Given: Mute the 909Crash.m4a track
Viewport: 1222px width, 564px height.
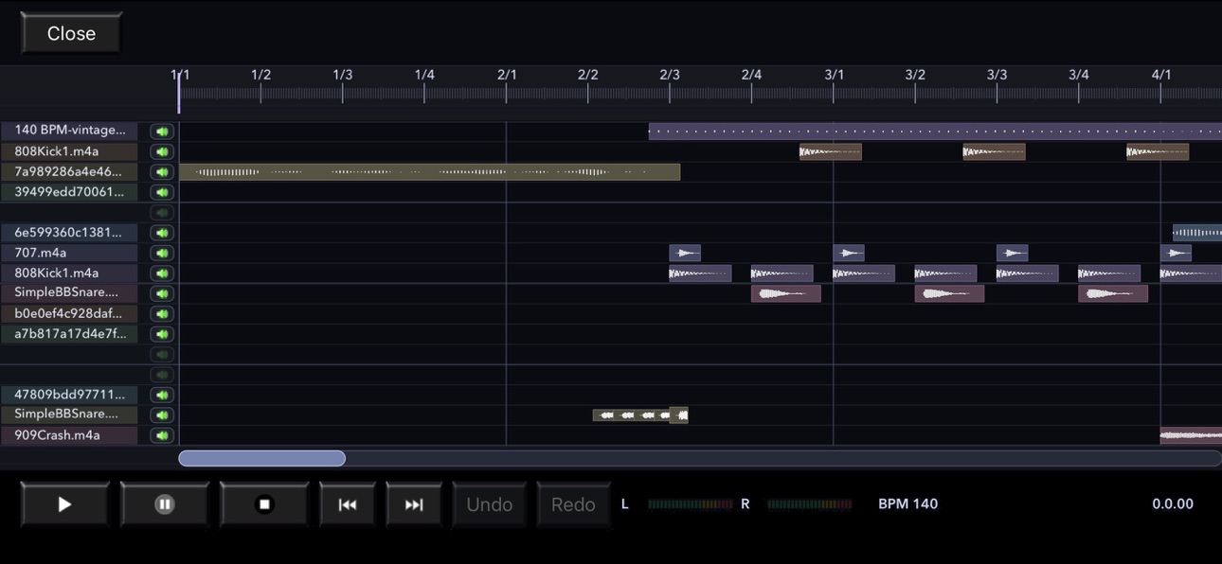Looking at the screenshot, I should click(x=162, y=435).
